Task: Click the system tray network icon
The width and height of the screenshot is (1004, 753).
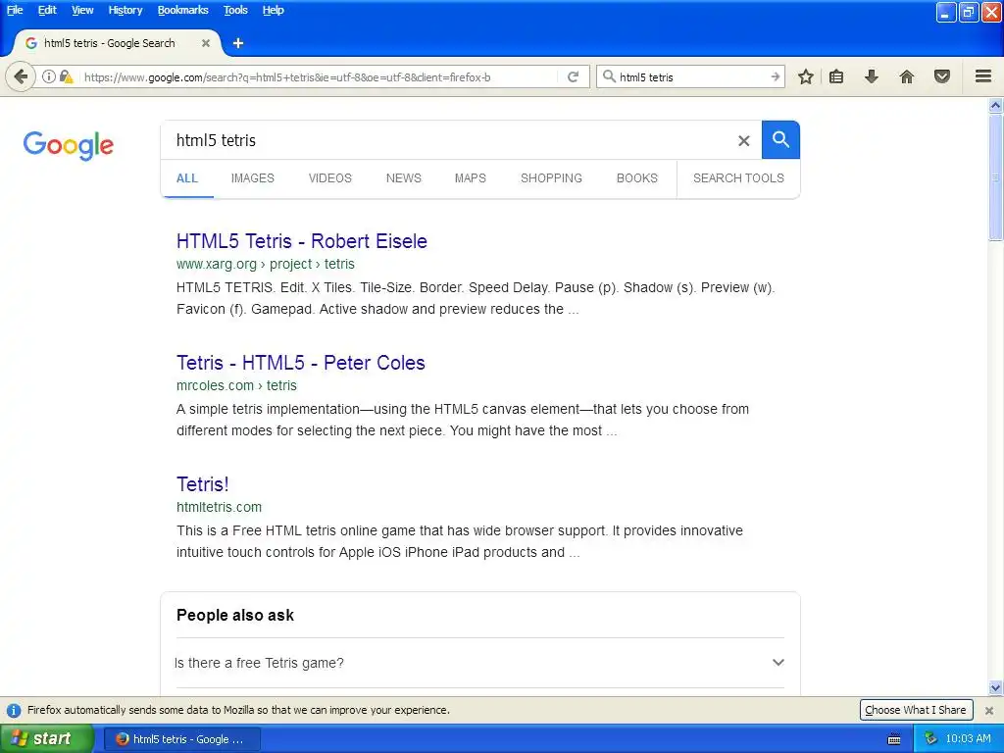Action: 930,739
